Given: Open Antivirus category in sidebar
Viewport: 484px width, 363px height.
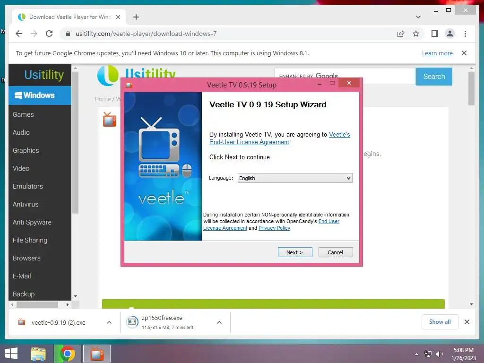Looking at the screenshot, I should [26, 204].
